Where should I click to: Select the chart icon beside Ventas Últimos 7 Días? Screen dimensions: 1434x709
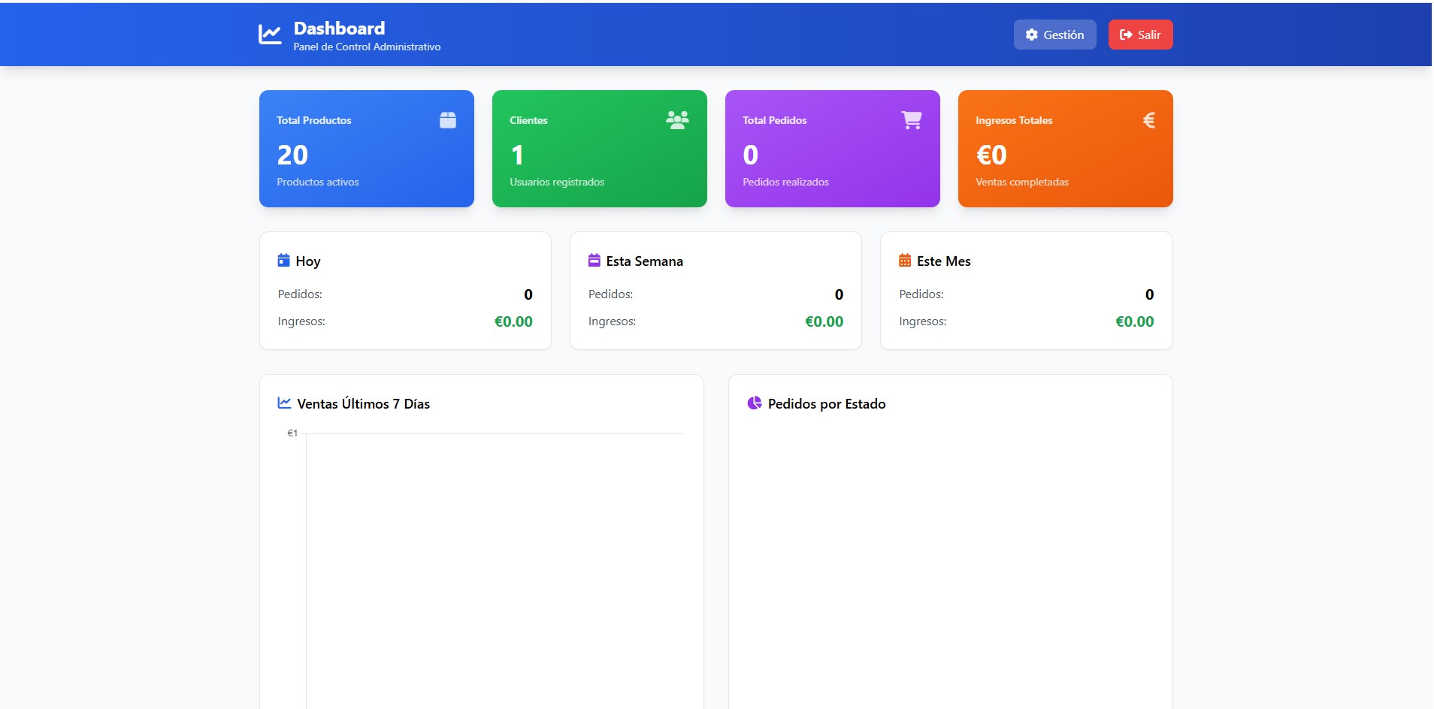[x=283, y=403]
